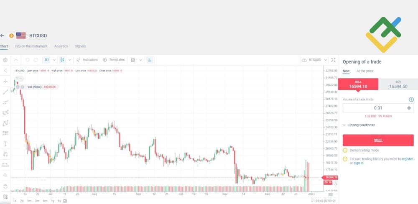Click the back arrow beside BTCUSD

tap(3, 36)
